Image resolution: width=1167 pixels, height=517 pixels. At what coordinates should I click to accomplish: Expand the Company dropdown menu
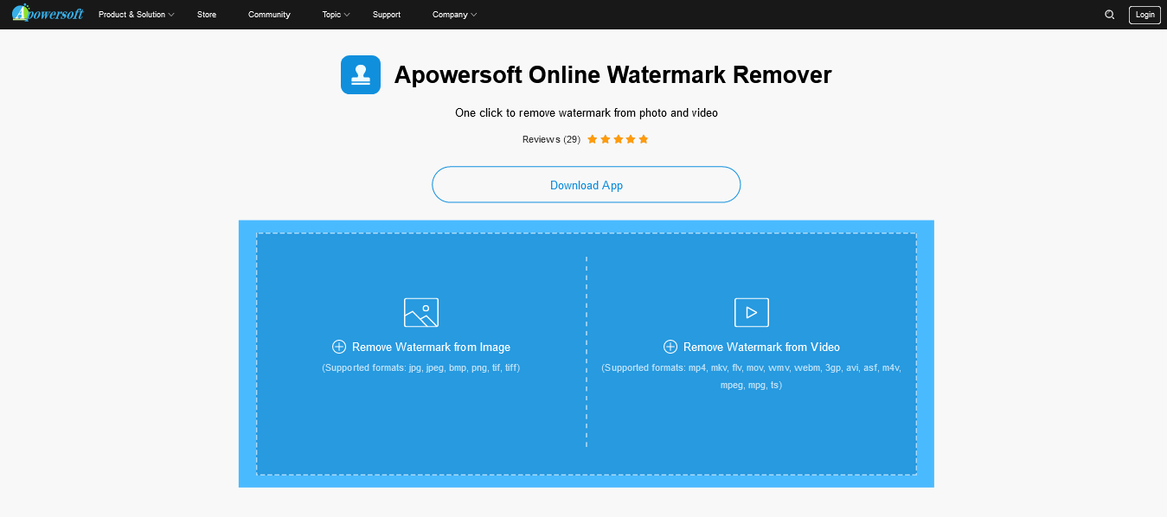point(454,15)
